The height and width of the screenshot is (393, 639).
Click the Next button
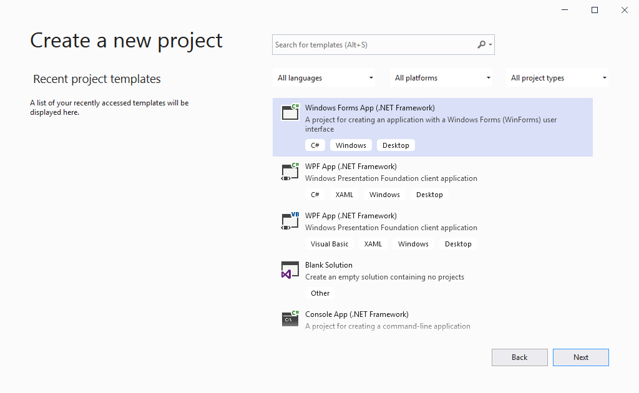581,357
